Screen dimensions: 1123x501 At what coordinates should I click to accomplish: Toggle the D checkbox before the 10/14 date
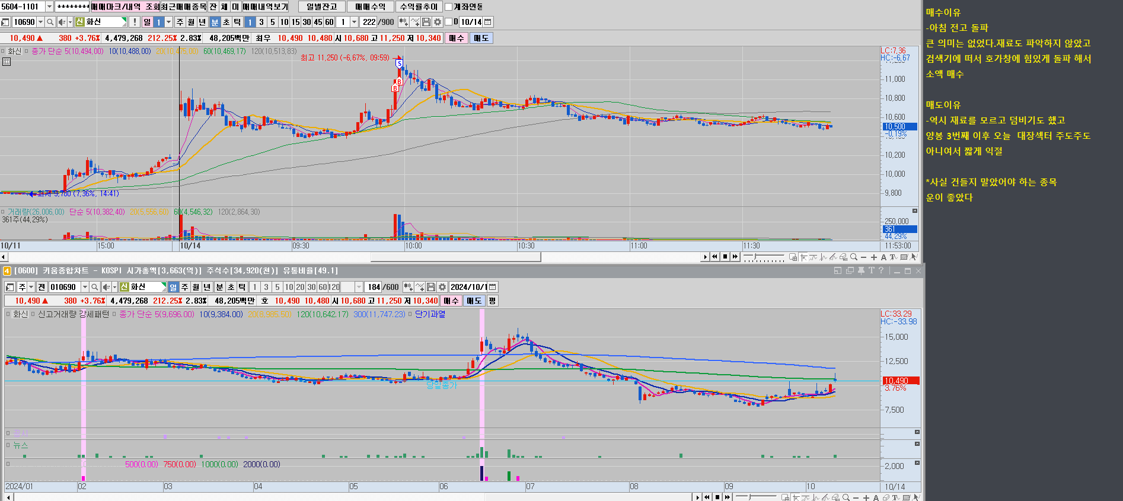tap(449, 22)
